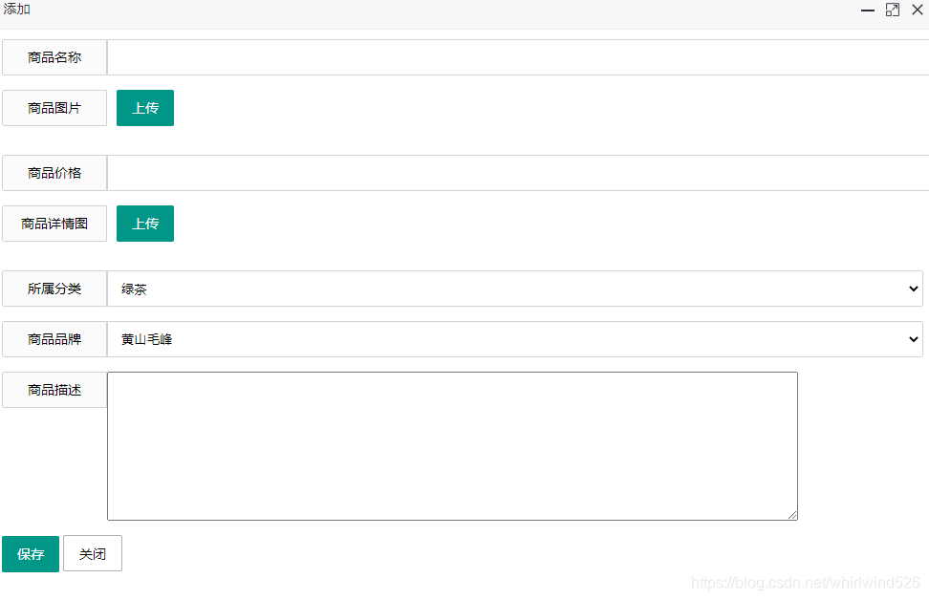
Task: Maximize the 添加 dialog window
Action: (893, 11)
